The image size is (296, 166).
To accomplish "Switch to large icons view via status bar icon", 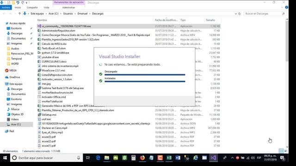I will click(286, 151).
